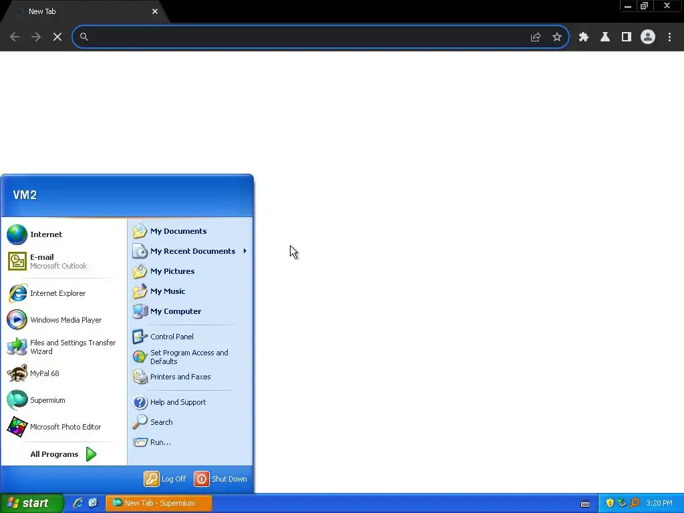Image resolution: width=684 pixels, height=513 pixels.
Task: Switch to New Tab - Supermium taskbar button
Action: [159, 503]
